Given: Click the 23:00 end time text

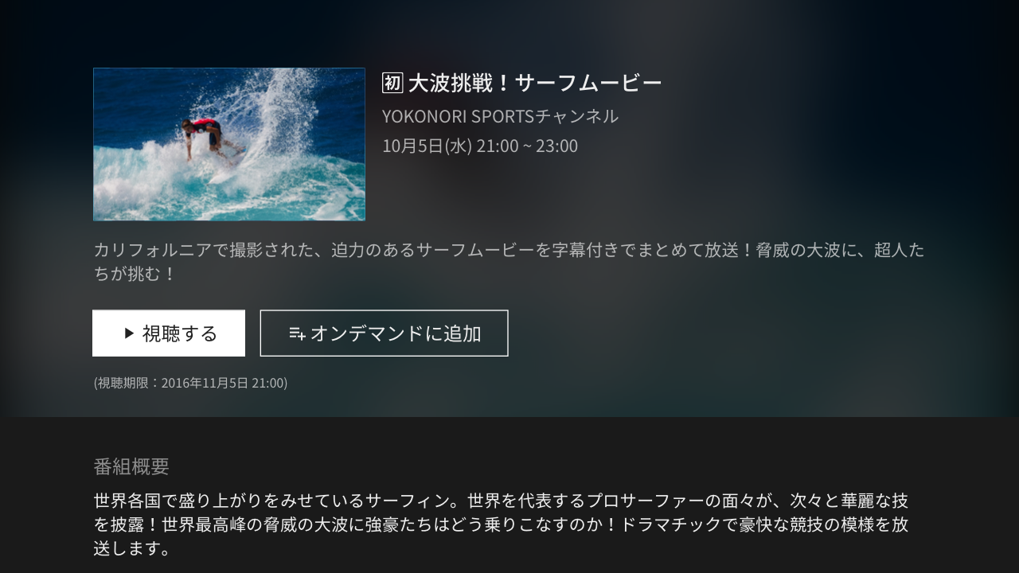Looking at the screenshot, I should (x=556, y=146).
